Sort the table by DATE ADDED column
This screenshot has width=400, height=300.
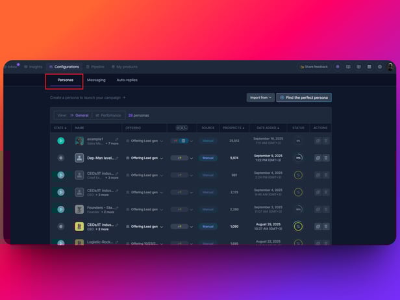tap(268, 128)
